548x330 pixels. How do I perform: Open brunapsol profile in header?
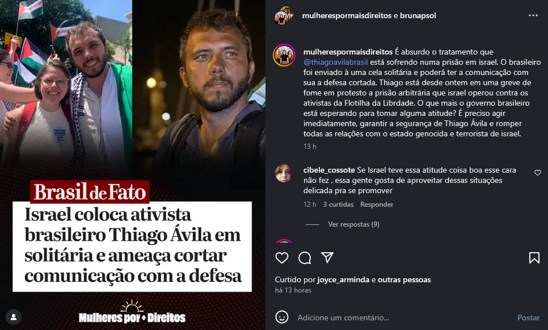pos(418,15)
